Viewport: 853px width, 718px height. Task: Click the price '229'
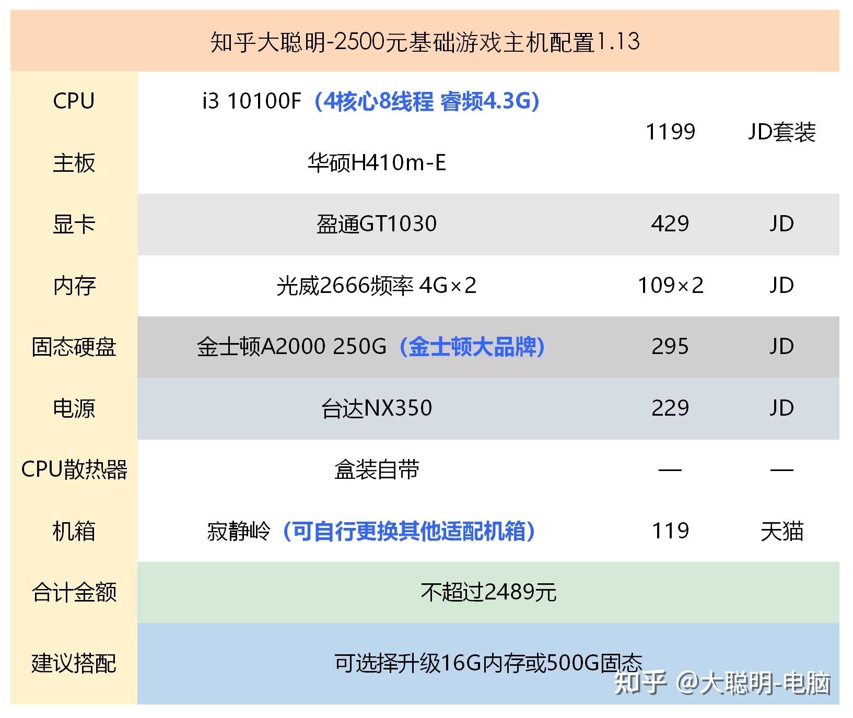[670, 408]
